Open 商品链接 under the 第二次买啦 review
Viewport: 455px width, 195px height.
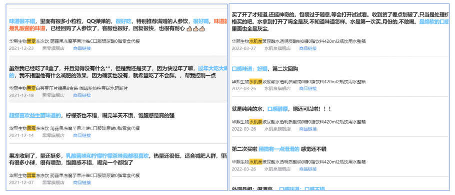click(308, 169)
